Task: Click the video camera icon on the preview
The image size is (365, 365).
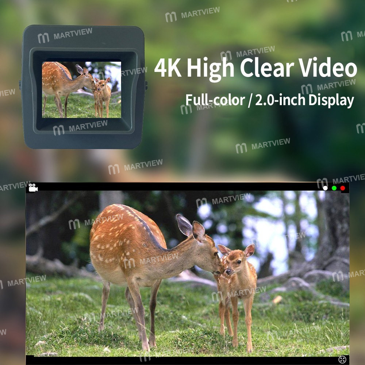Action: 33,188
